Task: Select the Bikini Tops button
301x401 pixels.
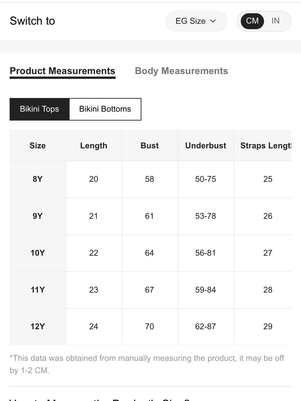Action: pyautogui.click(x=40, y=109)
